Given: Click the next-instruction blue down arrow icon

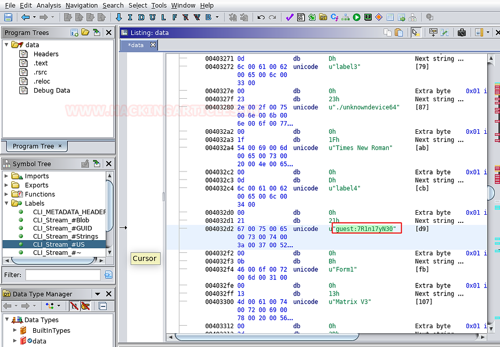Looking at the screenshot, I should pos(118,17).
